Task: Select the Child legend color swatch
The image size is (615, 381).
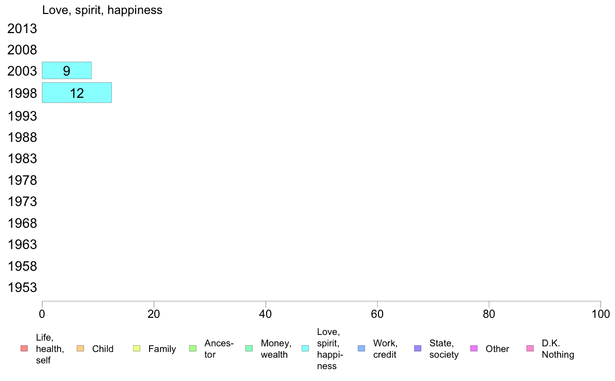Action: click(x=80, y=348)
